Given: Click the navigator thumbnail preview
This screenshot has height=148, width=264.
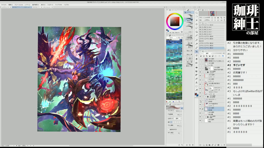Looking at the screenshot, I should [x=212, y=13].
